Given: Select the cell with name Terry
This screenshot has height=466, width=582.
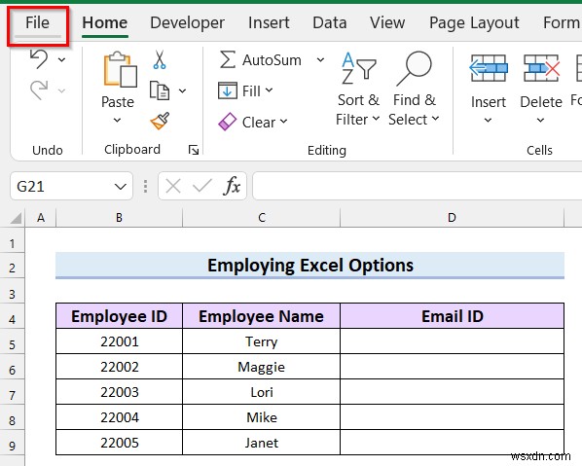Looking at the screenshot, I should click(x=261, y=341).
